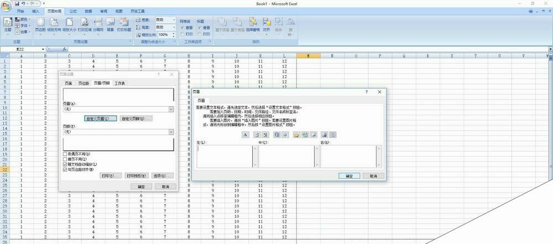Open the 颜色 theme colors dropdown
The width and height of the screenshot is (553, 244).
tap(23, 19)
